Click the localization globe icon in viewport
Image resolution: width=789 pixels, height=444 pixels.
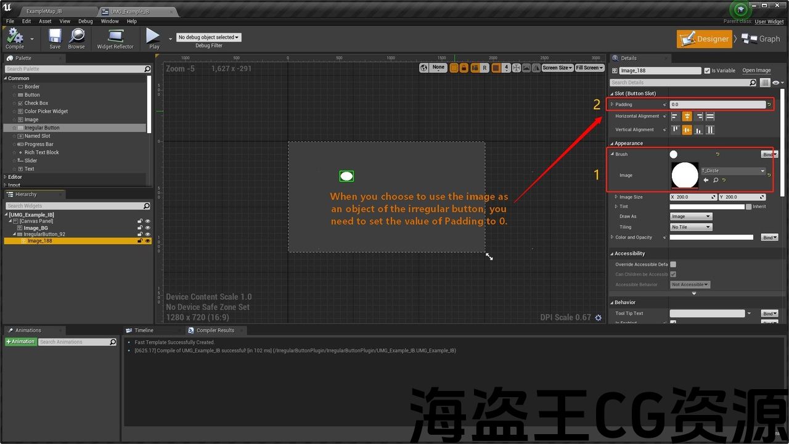click(x=424, y=68)
